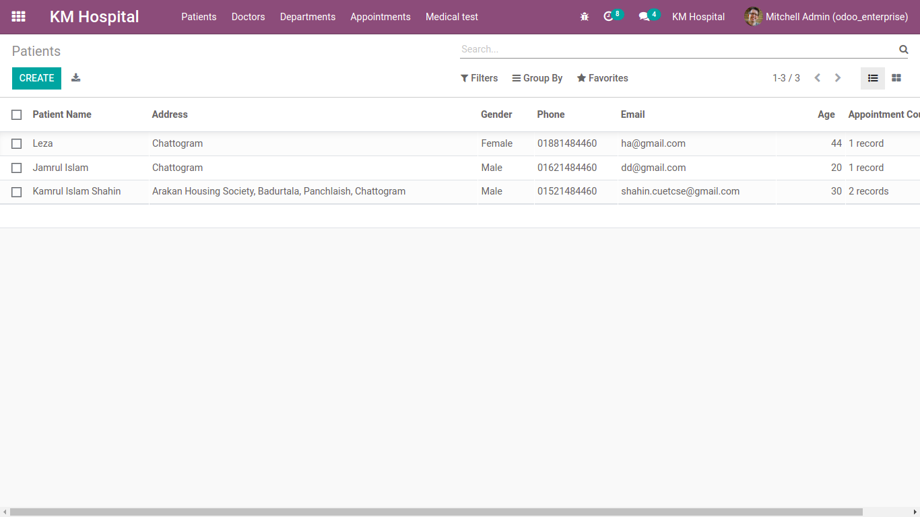Open Mitchell Admin user menu

[x=826, y=17]
